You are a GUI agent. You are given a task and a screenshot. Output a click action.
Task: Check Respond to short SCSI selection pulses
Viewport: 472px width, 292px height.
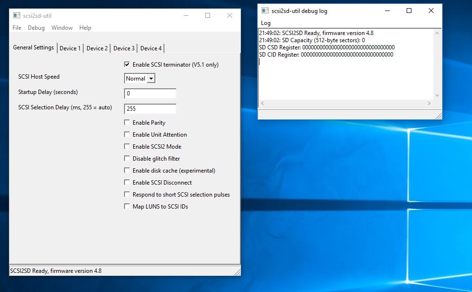pyautogui.click(x=127, y=194)
